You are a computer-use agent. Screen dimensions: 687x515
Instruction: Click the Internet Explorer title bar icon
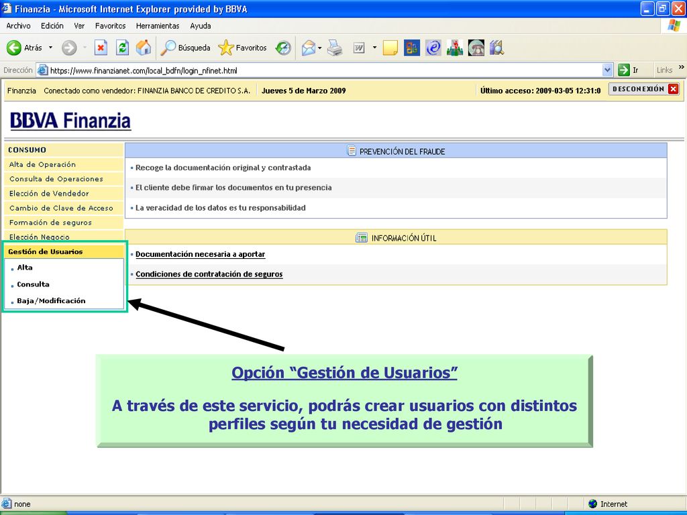click(x=7, y=8)
